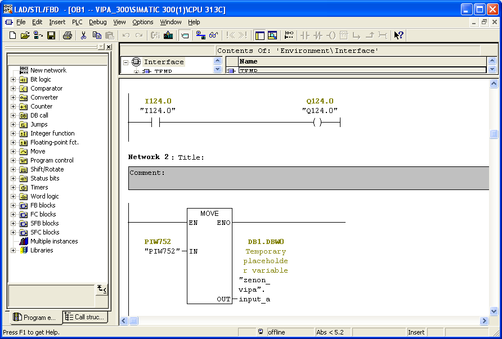502x339 pixels.
Task: Expand the Bit logic tree node
Action: [13, 80]
